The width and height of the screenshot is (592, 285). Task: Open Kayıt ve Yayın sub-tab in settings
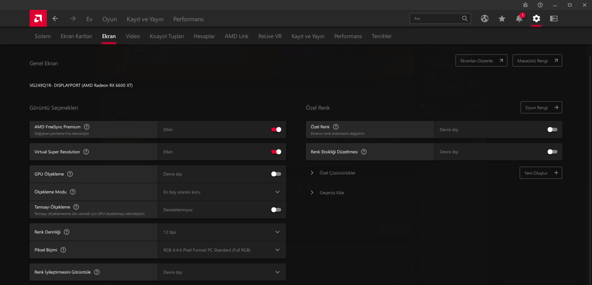click(x=308, y=36)
